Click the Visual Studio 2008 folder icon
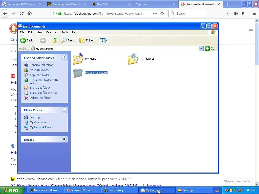259x194 pixels. [x=78, y=73]
